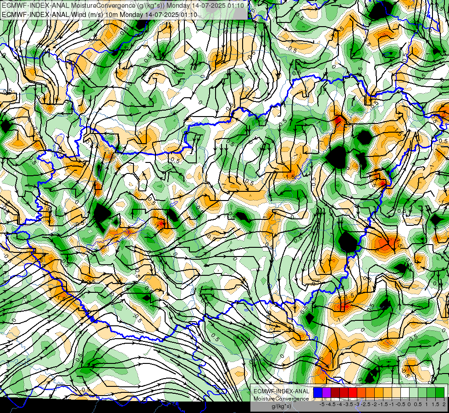Choose the orange swatch between -2.5 and -2
The width and height of the screenshot is (449, 413).
[370, 392]
